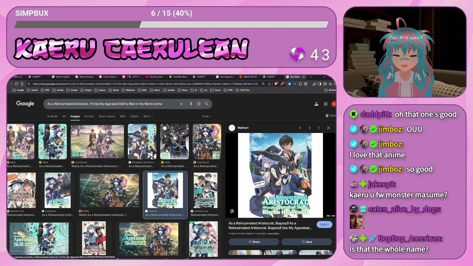Screen dimensions: 473x266
Task: Click the SIMPBUX goal progress bar
Action: (x=171, y=24)
